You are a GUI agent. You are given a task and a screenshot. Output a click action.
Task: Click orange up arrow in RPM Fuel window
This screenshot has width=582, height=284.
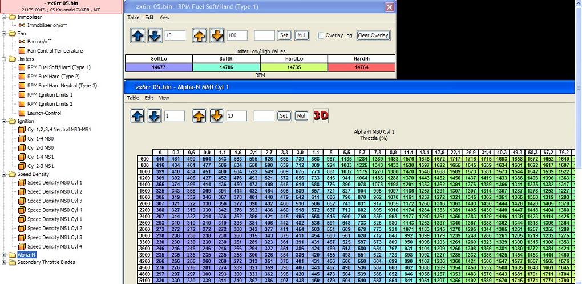click(200, 35)
